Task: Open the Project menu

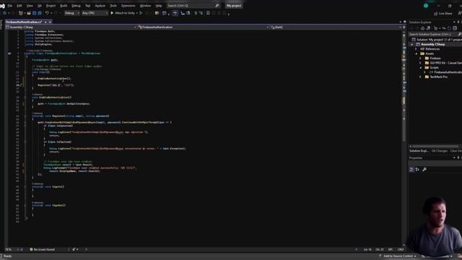Action: 51,6
